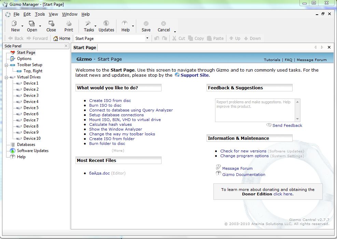337x239 pixels.
Task: Click feedback box scroll down arrow
Action: pyautogui.click(x=297, y=119)
